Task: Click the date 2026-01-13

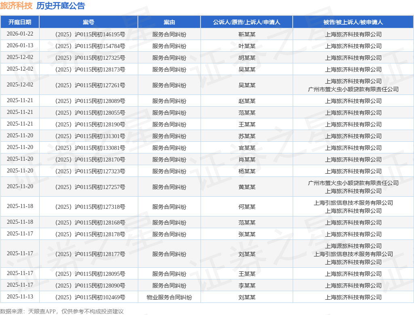Action: click(x=20, y=45)
